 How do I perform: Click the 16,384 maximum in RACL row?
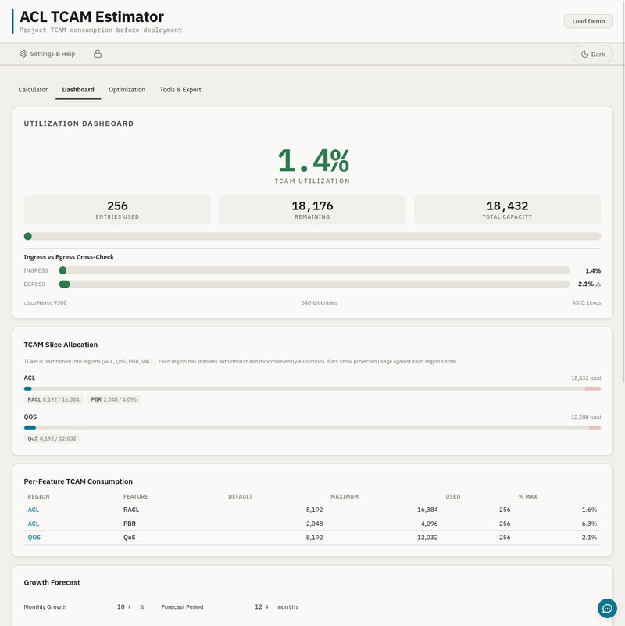tap(427, 510)
